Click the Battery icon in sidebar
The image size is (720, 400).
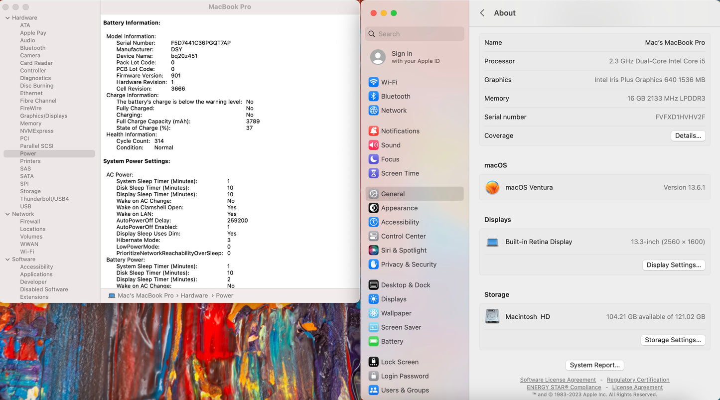(x=373, y=342)
